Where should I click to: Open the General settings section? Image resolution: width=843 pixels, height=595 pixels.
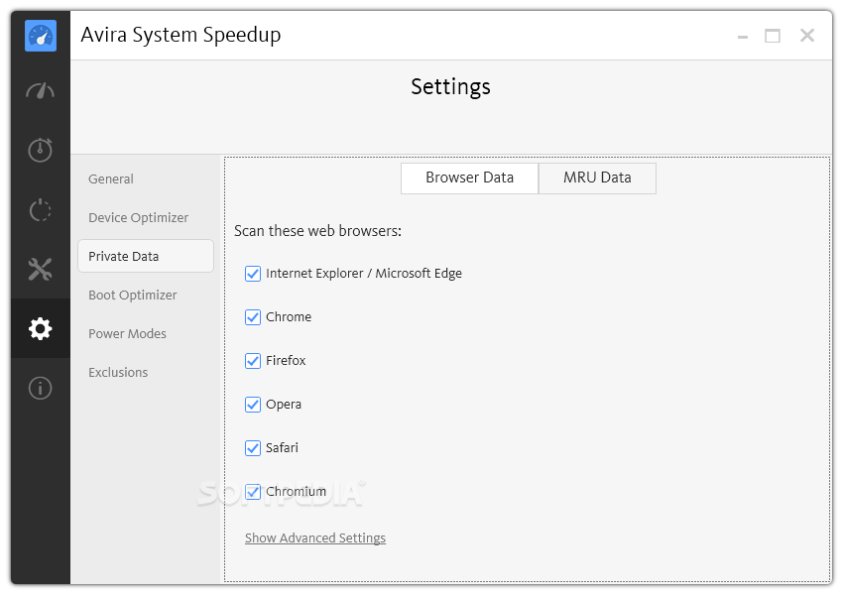pyautogui.click(x=111, y=178)
